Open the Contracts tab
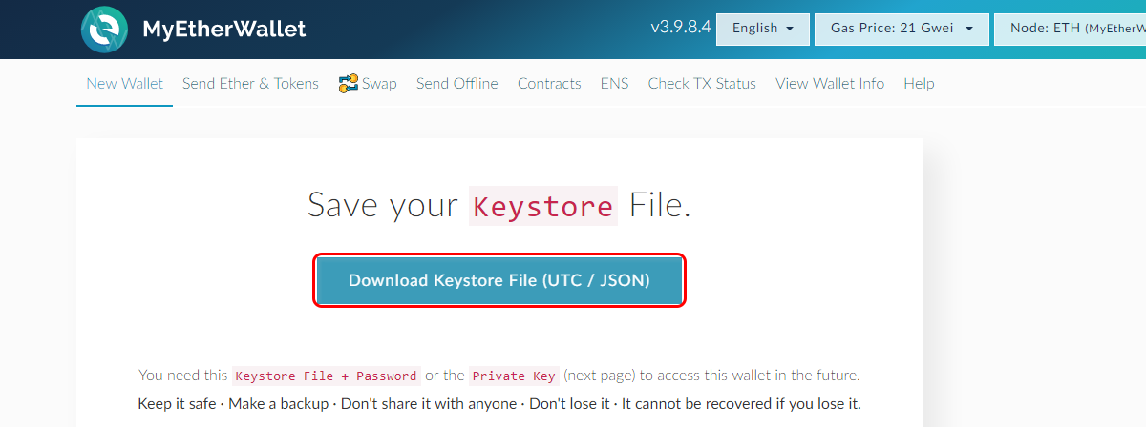The image size is (1146, 427). 549,84
